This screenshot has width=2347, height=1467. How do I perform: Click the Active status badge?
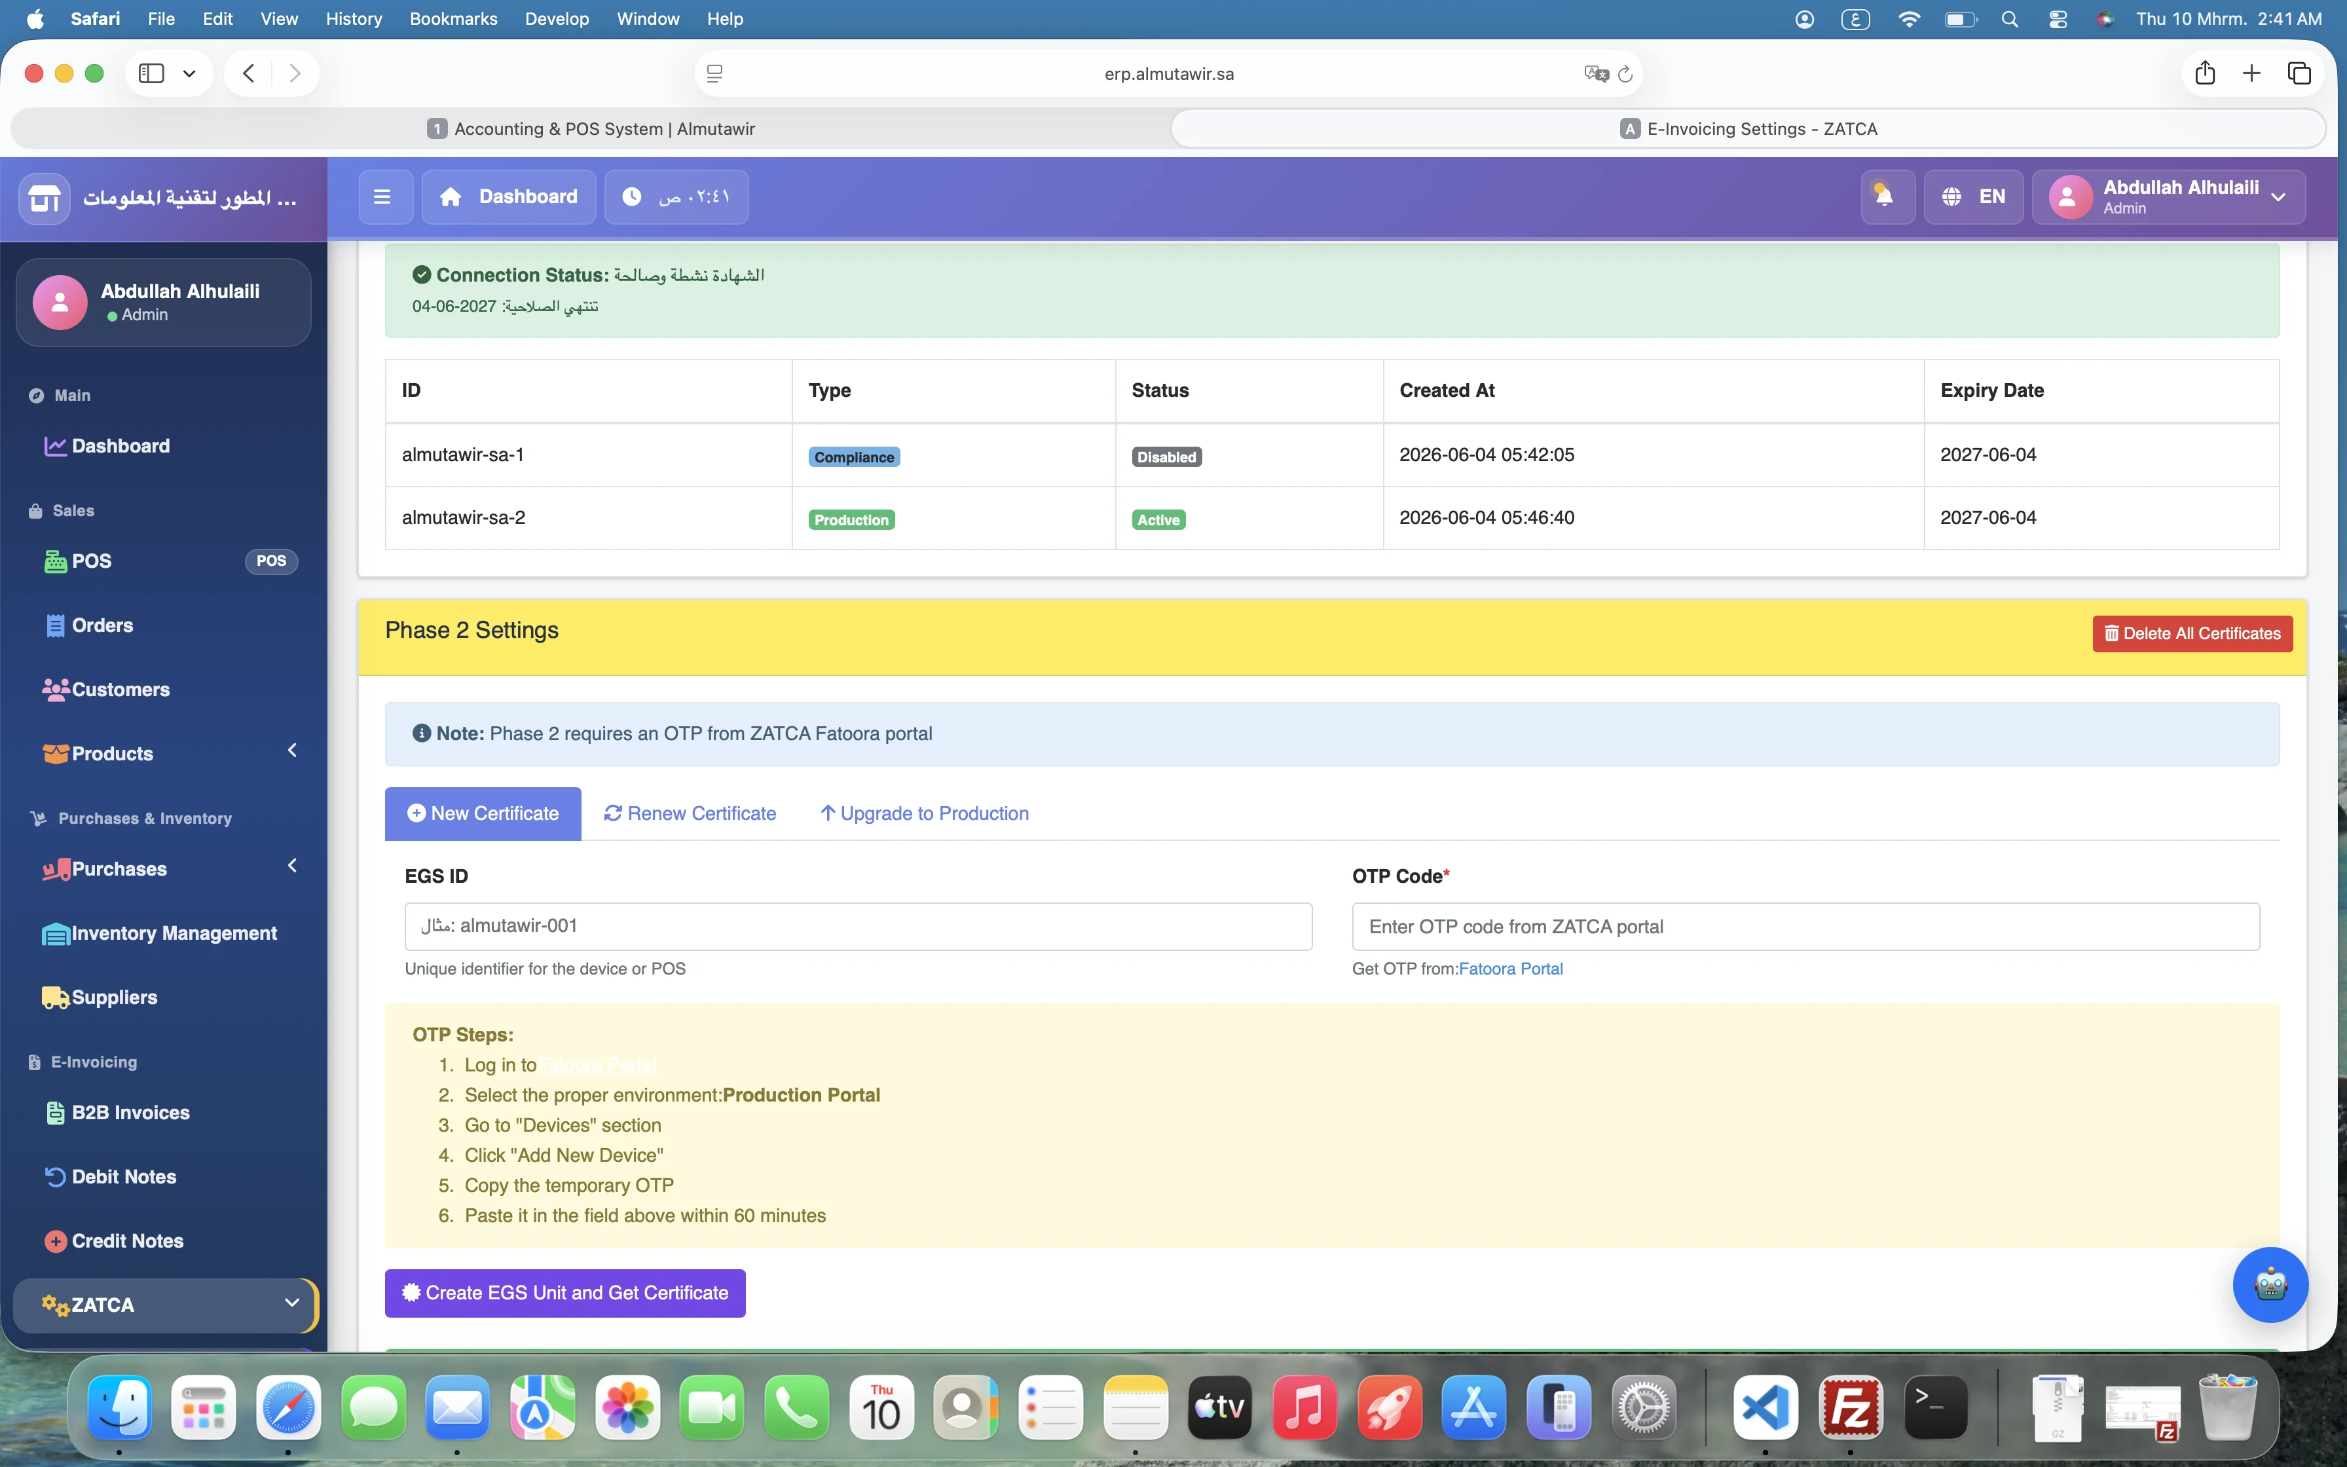1158,520
